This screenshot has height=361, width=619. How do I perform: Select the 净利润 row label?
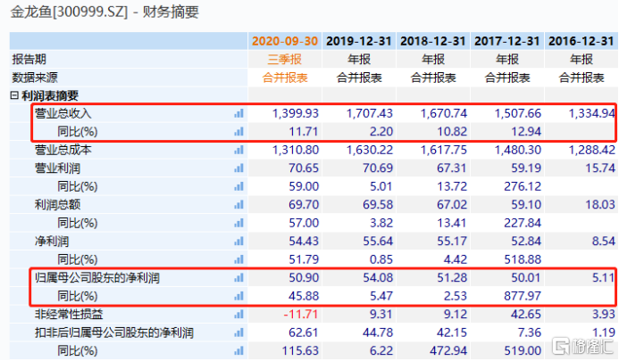(52, 242)
